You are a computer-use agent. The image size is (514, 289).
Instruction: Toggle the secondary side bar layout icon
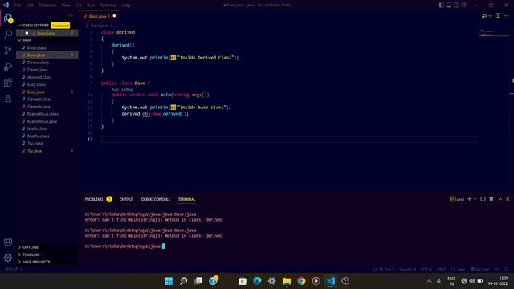pos(456,6)
